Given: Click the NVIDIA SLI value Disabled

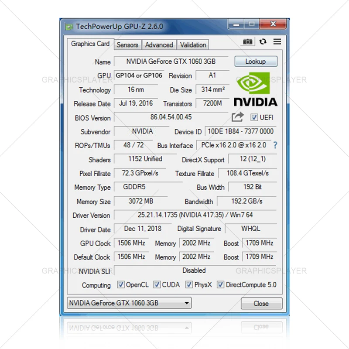Looking at the screenshot, I should pos(195,270).
